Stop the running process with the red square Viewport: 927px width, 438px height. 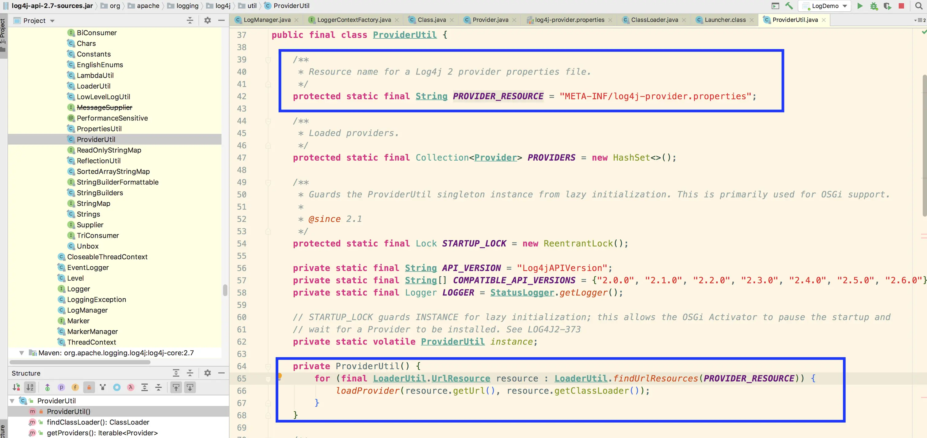[x=901, y=6]
